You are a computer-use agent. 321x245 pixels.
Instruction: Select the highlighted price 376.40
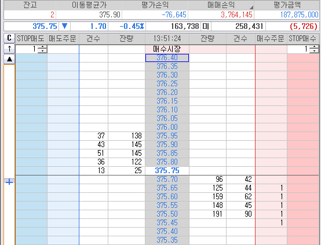[x=167, y=58]
